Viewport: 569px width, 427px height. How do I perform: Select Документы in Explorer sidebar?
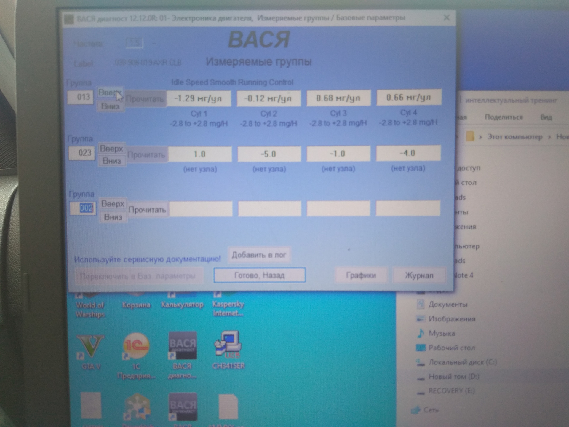point(447,304)
